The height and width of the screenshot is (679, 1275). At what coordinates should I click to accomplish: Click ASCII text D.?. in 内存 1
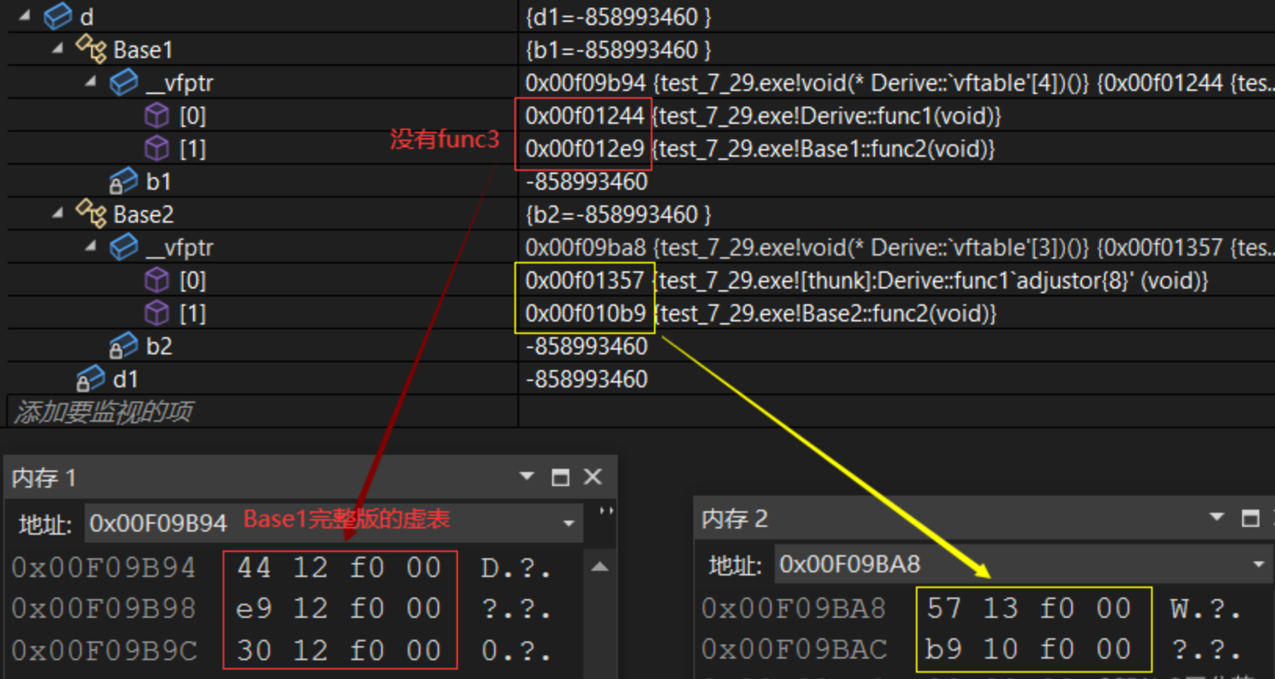coord(516,568)
